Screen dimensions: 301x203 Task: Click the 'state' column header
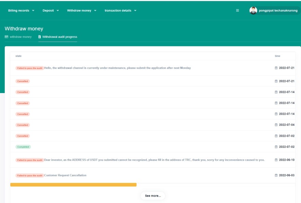click(18, 56)
